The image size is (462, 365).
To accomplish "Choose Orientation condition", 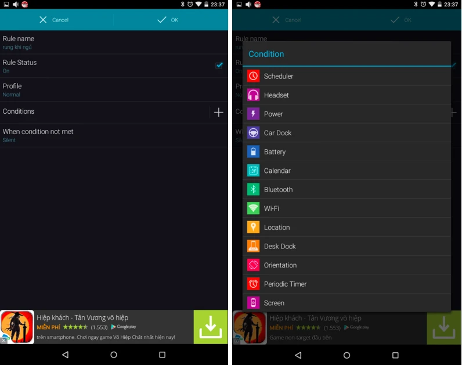I will point(347,265).
